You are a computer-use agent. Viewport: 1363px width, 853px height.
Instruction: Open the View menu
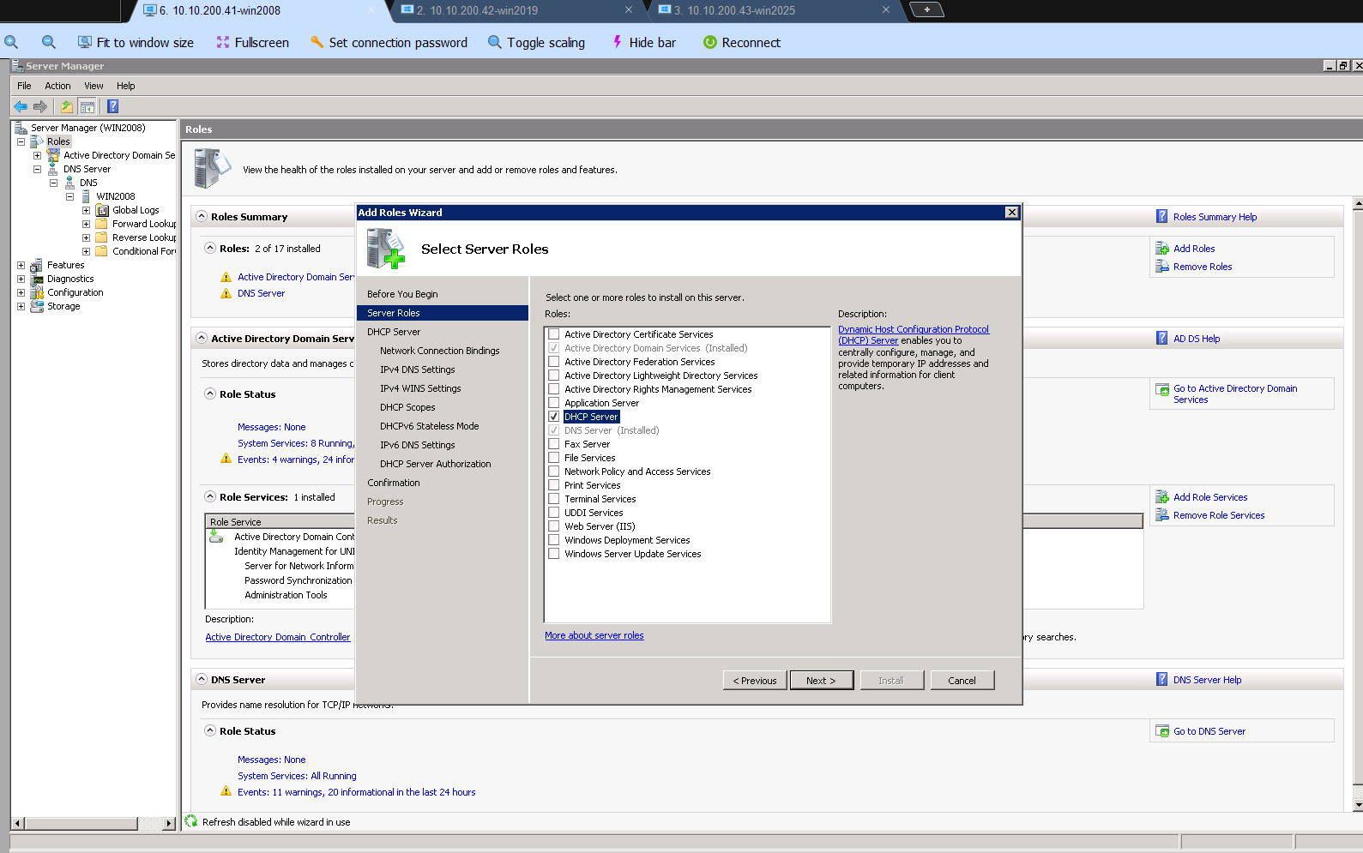point(93,86)
